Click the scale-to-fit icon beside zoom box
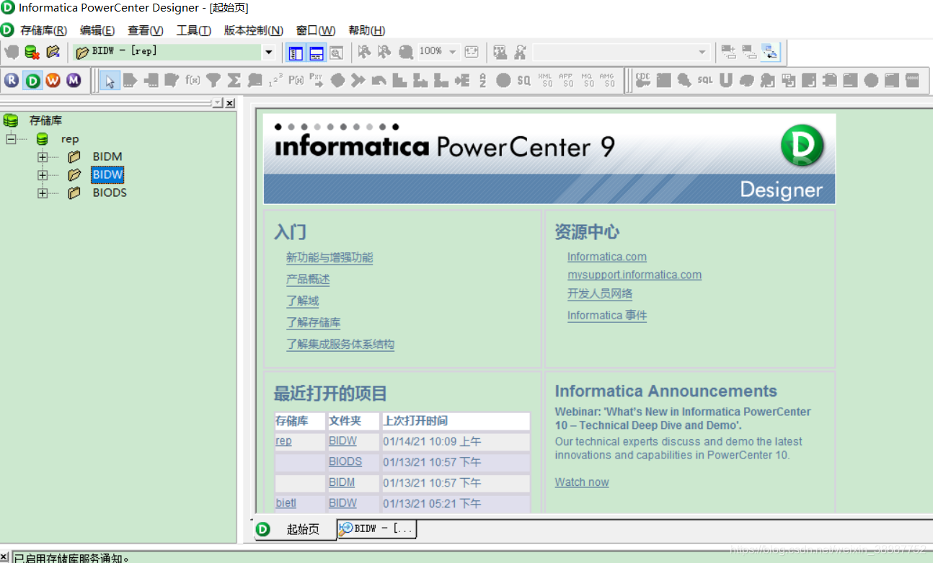This screenshot has width=933, height=563. click(472, 52)
